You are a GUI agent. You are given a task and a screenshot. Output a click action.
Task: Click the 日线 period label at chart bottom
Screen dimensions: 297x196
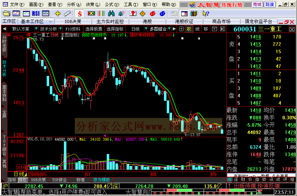(19, 174)
